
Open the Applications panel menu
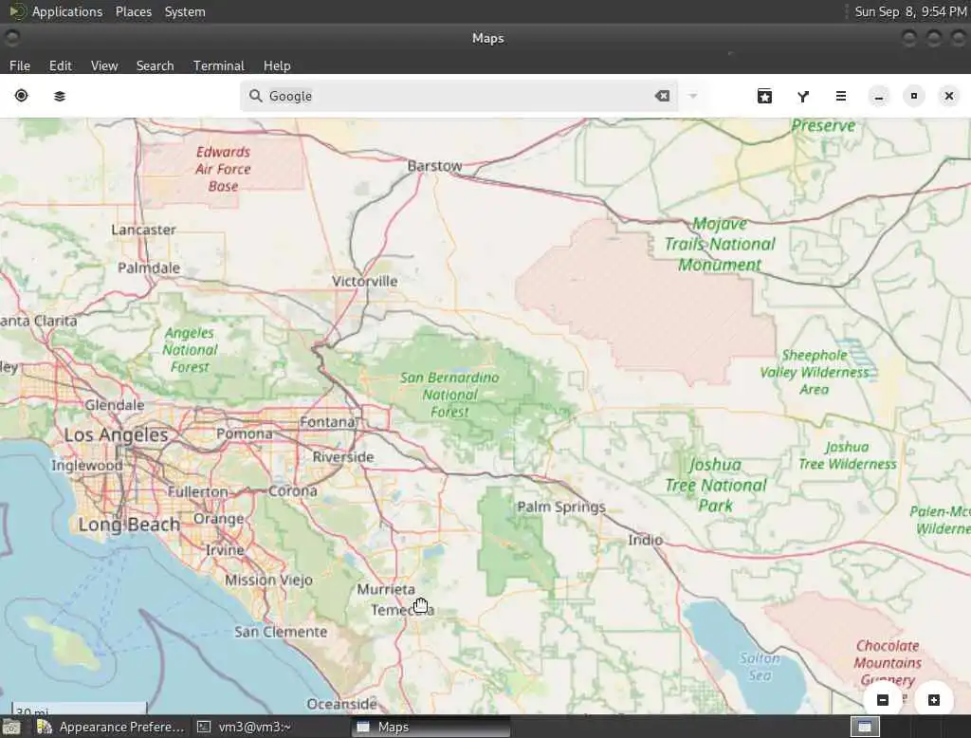[67, 11]
